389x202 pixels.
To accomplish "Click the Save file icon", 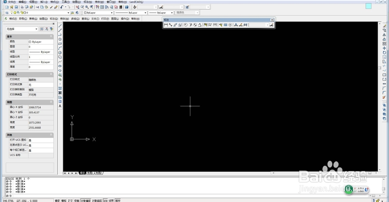I will point(16,7).
